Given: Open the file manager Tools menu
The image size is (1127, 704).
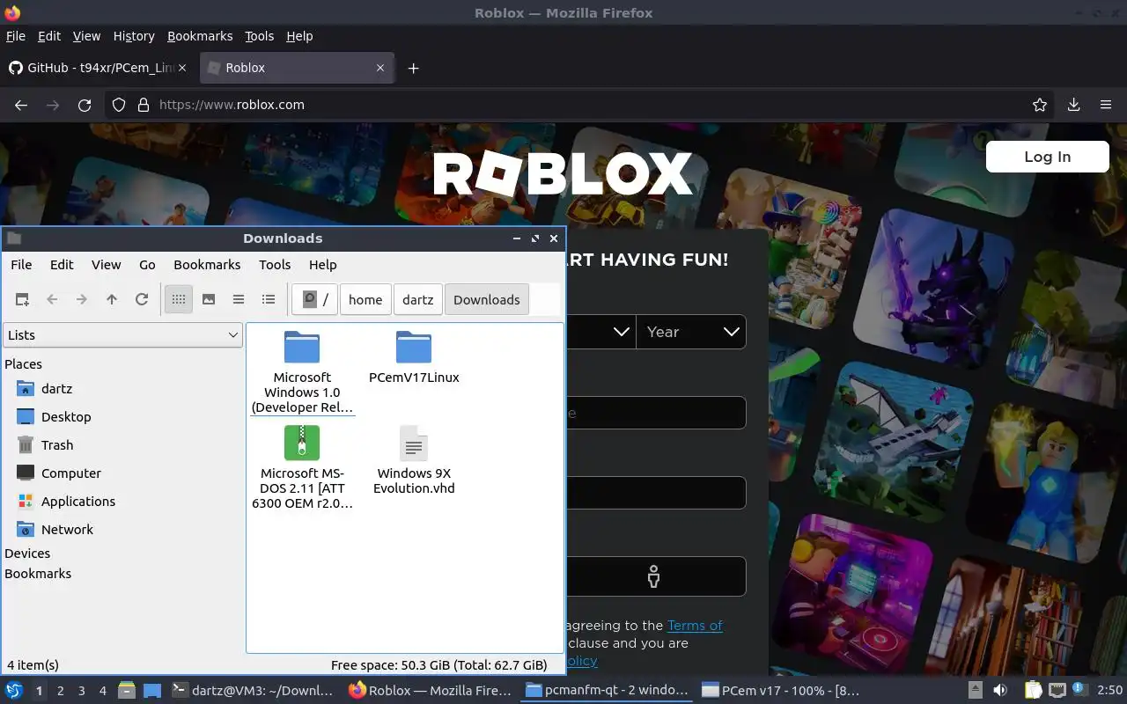Looking at the screenshot, I should 275,264.
